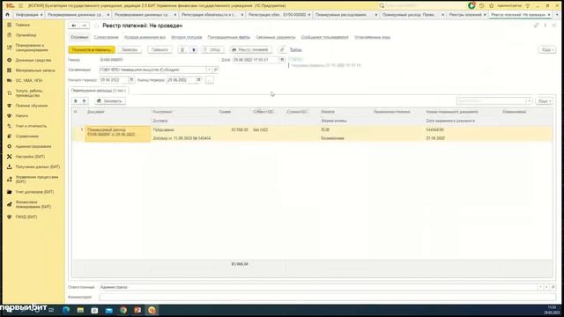Open the Учет договоров (БИТ) section
Viewport: 564px width, 317px height.
pyautogui.click(x=34, y=192)
